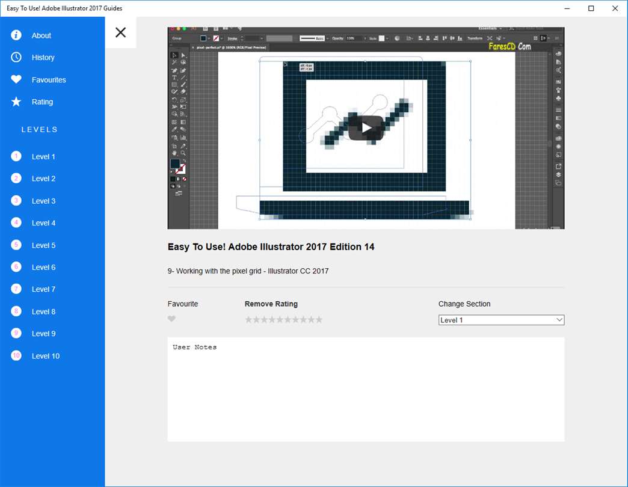Image resolution: width=628 pixels, height=487 pixels.
Task: Click the number 5 circle icon
Action: [16, 245]
